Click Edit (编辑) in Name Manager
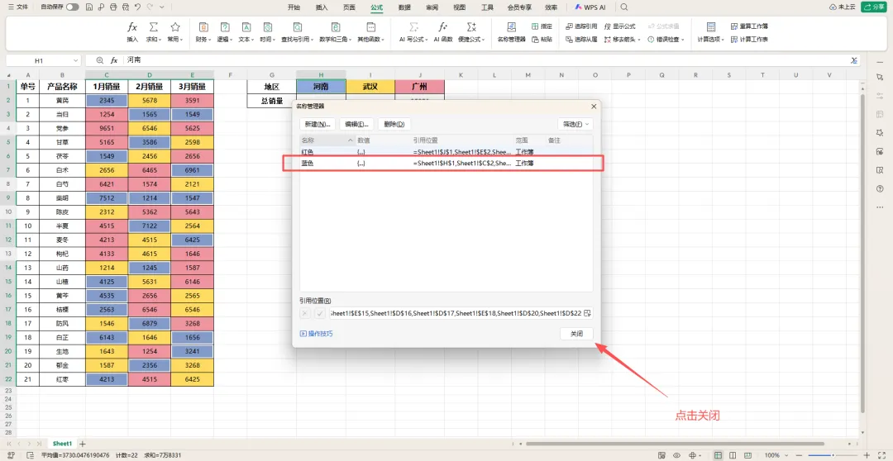893x461 pixels. (x=358, y=124)
